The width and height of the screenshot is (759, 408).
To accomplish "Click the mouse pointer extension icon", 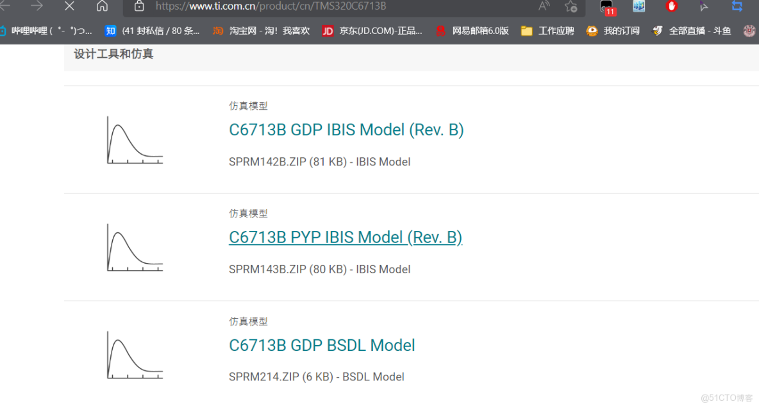I will (x=703, y=6).
